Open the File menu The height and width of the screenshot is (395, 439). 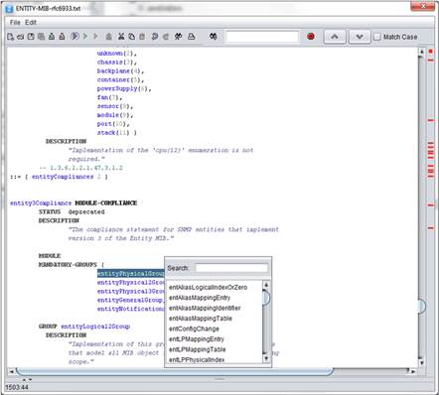pyautogui.click(x=15, y=23)
